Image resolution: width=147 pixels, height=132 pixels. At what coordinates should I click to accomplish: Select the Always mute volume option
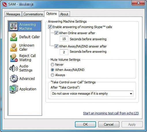click(52, 75)
